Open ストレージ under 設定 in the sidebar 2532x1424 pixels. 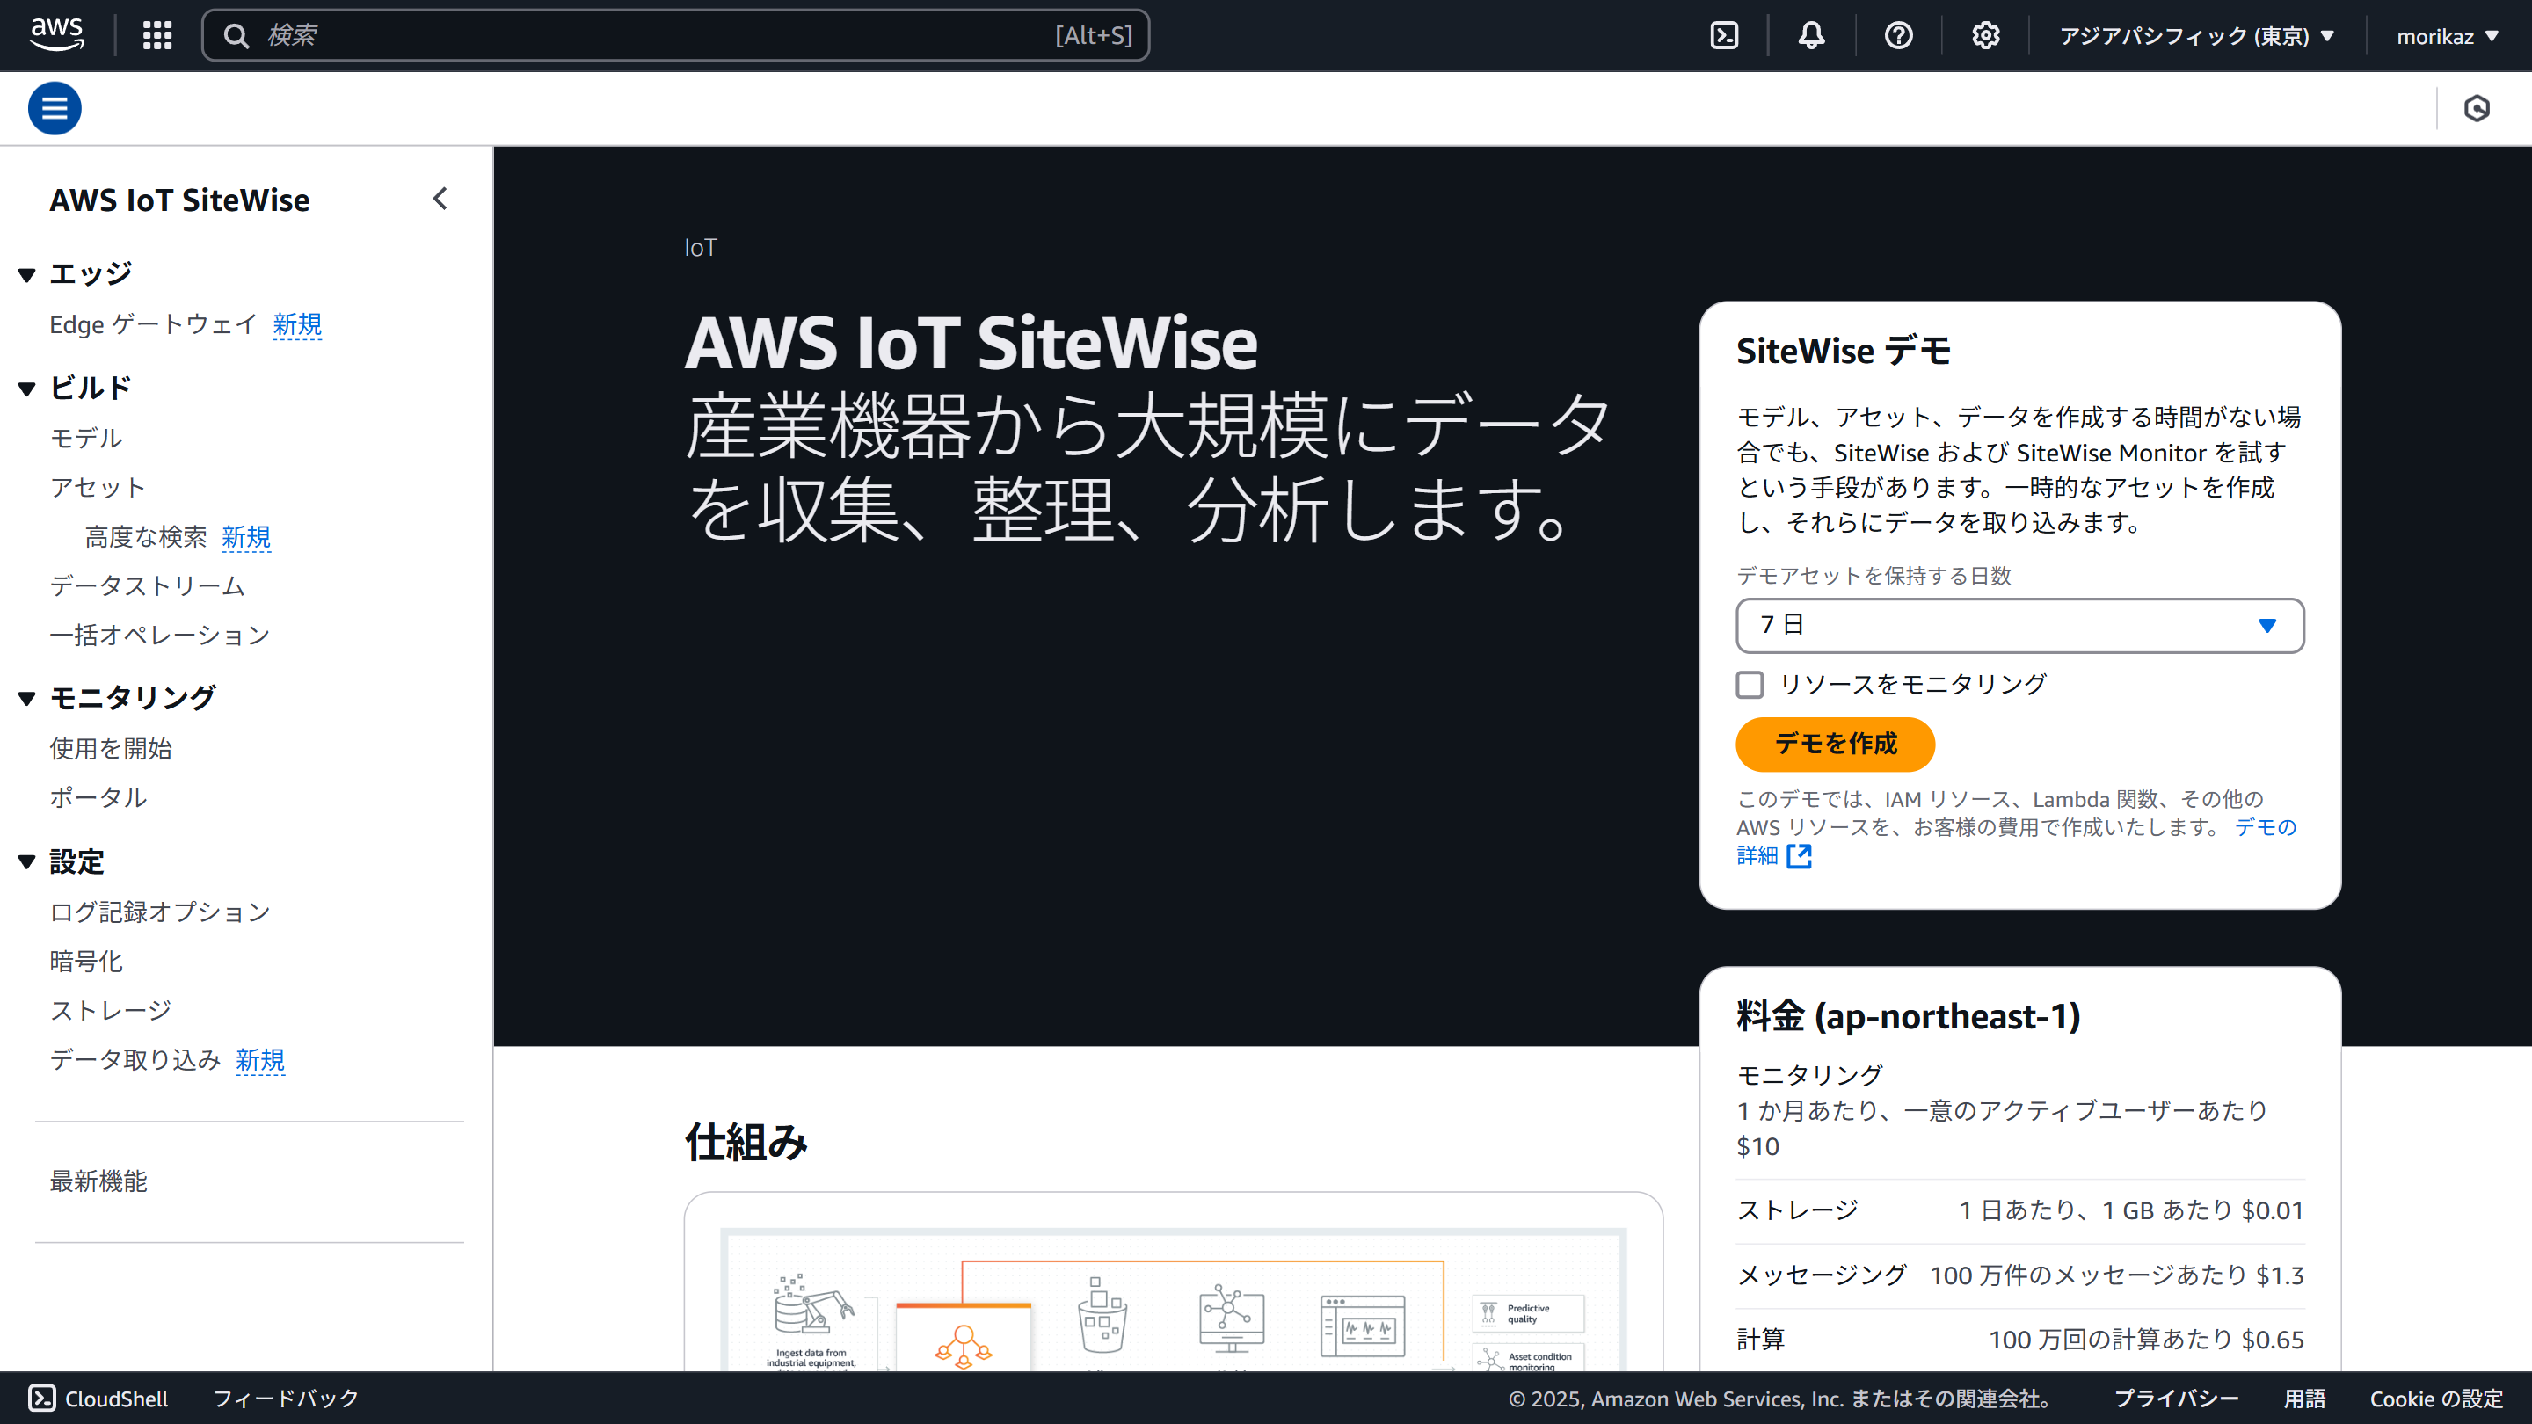[x=111, y=1010]
